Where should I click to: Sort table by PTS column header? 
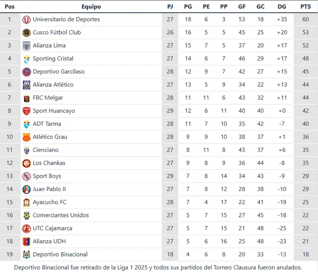click(306, 6)
